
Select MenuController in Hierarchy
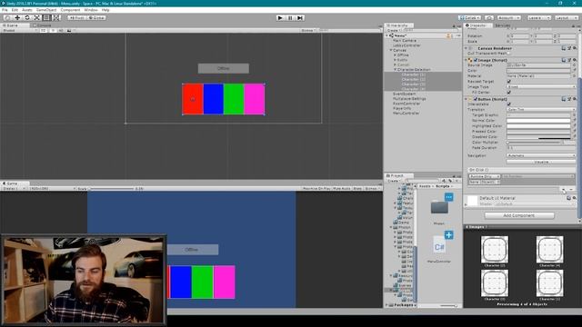point(406,113)
